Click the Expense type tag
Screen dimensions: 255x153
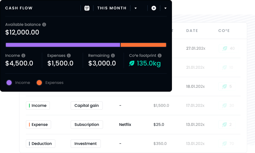(38, 125)
